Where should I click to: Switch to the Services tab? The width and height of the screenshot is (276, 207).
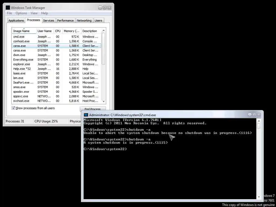(x=49, y=20)
